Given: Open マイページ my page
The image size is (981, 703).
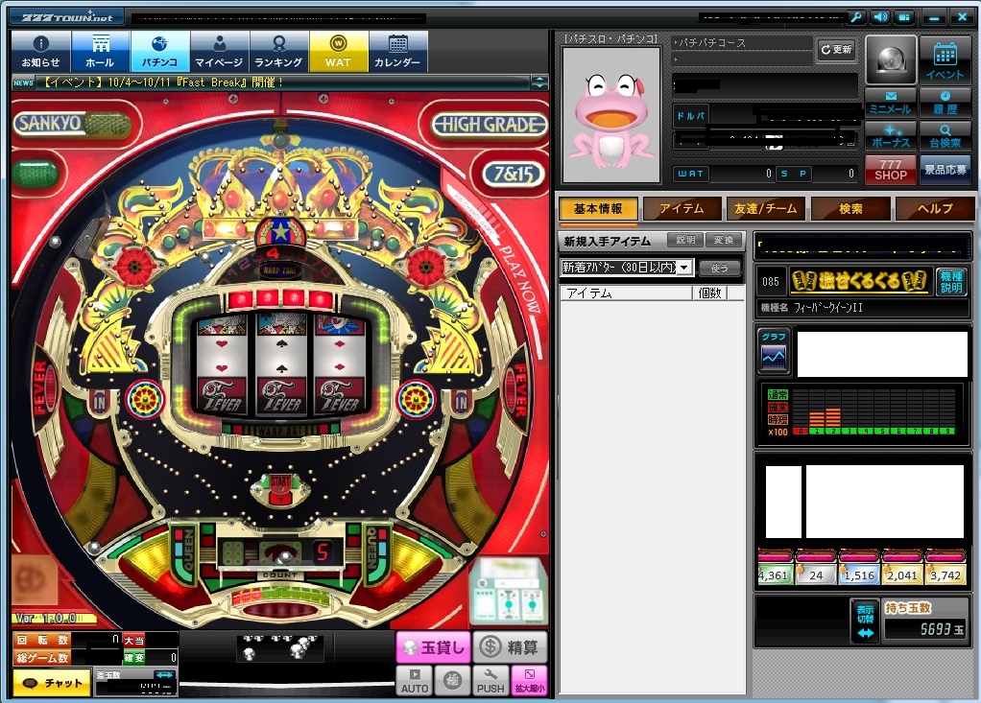Looking at the screenshot, I should [219, 51].
